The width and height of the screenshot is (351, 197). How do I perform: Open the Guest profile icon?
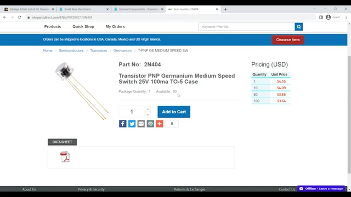tap(328, 17)
